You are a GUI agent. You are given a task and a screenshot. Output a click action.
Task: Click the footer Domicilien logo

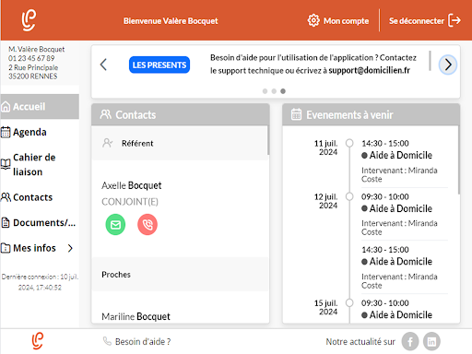[38, 341]
